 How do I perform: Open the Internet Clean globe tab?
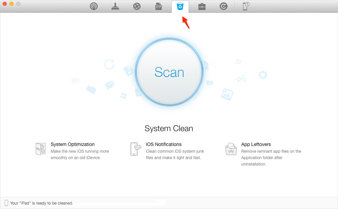(137, 6)
